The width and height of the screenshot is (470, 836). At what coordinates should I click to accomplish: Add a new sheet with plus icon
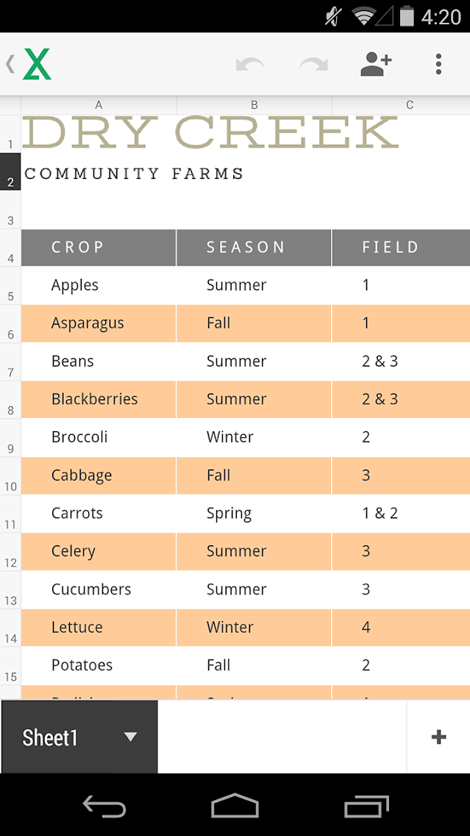click(438, 737)
